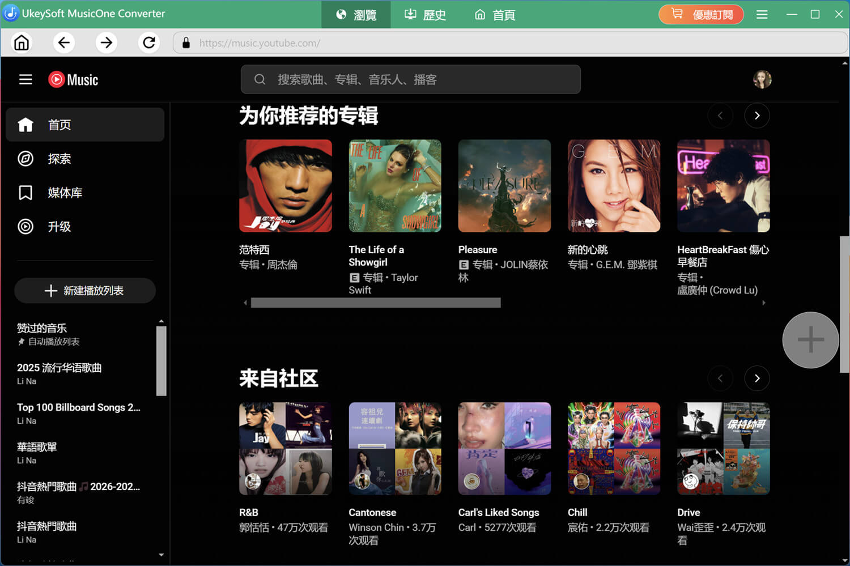Click the 優惠訂閱 subscription button
850x566 pixels.
[x=701, y=14]
